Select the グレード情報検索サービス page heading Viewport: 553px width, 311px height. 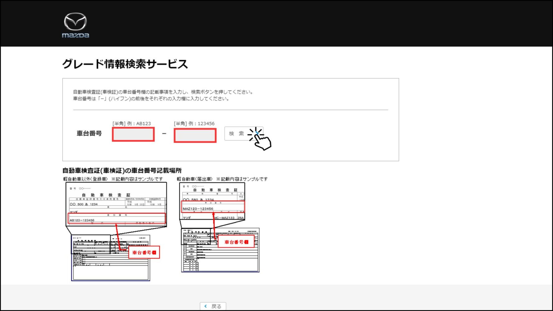click(125, 64)
